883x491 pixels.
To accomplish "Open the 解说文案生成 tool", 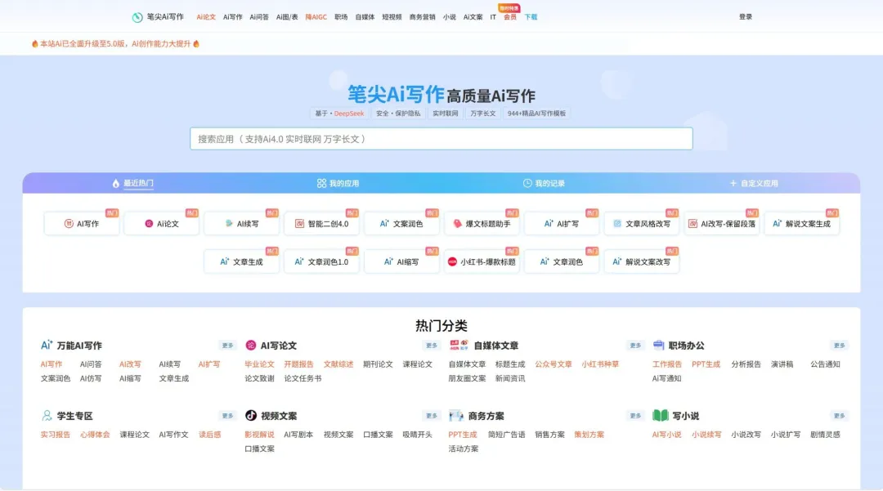I will 802,224.
